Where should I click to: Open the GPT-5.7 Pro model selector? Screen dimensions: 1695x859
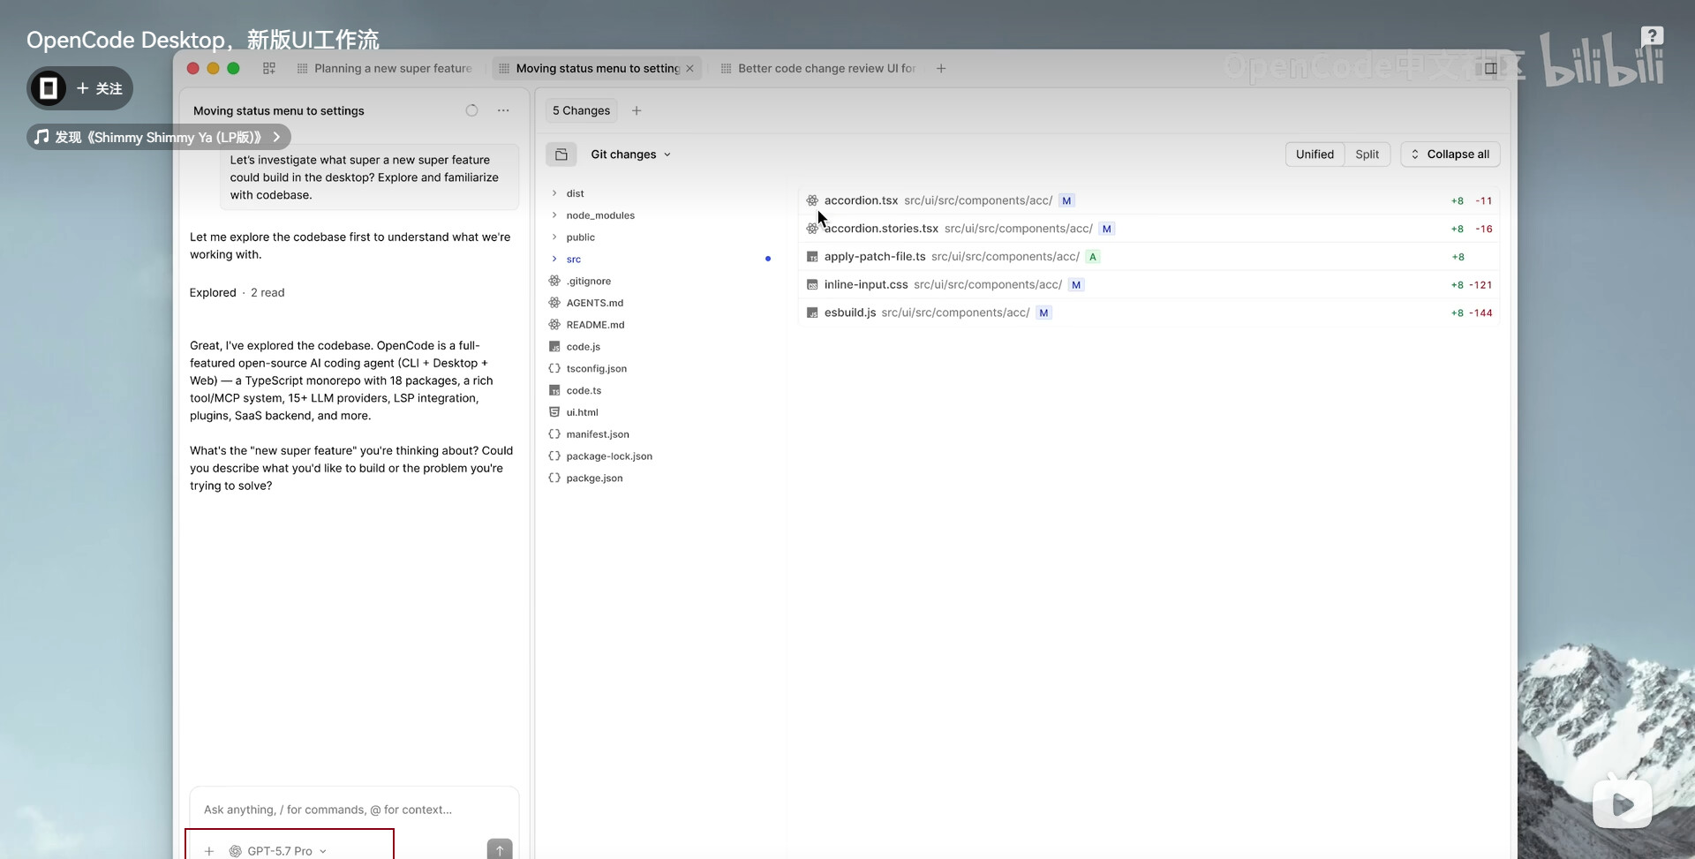click(278, 851)
